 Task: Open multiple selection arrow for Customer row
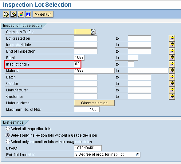click(x=172, y=97)
